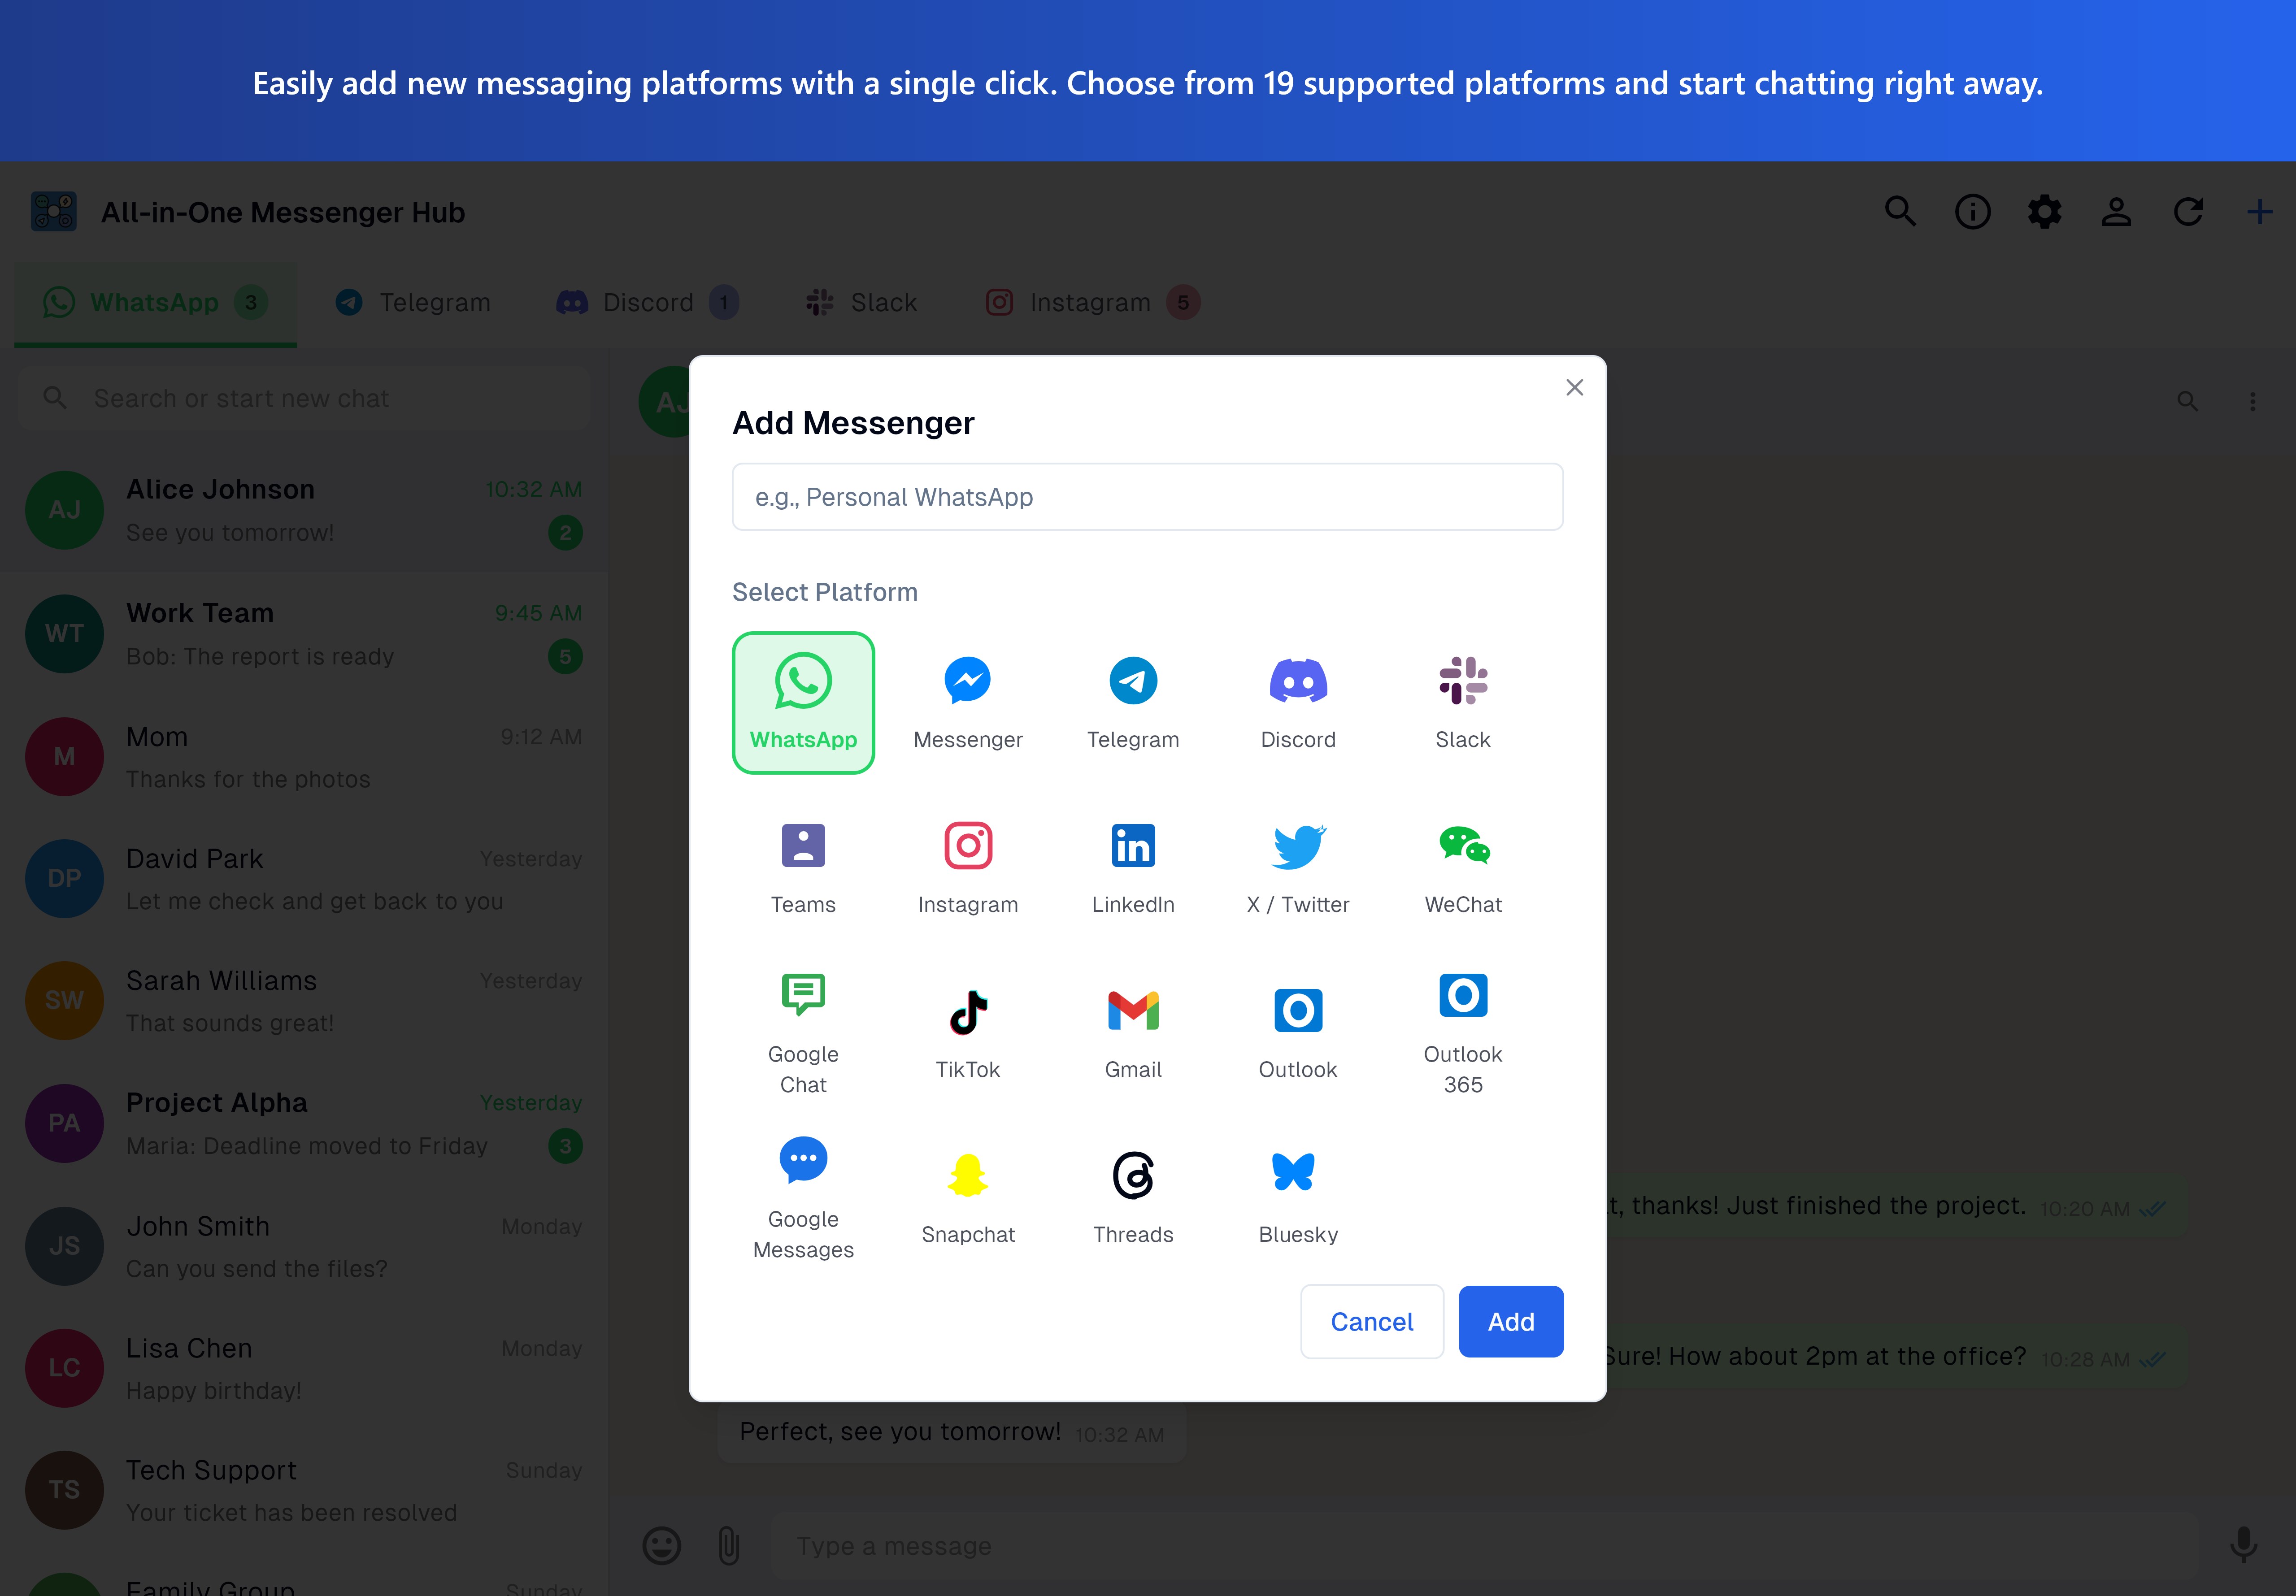Open chat with Mom
This screenshot has height=1596, width=2296.
[x=304, y=757]
